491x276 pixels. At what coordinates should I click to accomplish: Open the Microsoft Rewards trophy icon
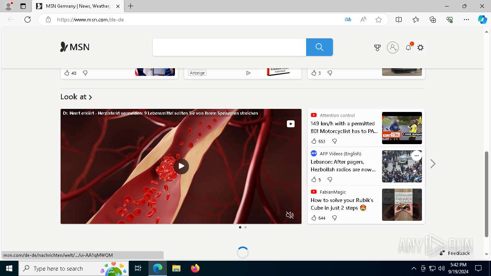pyautogui.click(x=377, y=48)
